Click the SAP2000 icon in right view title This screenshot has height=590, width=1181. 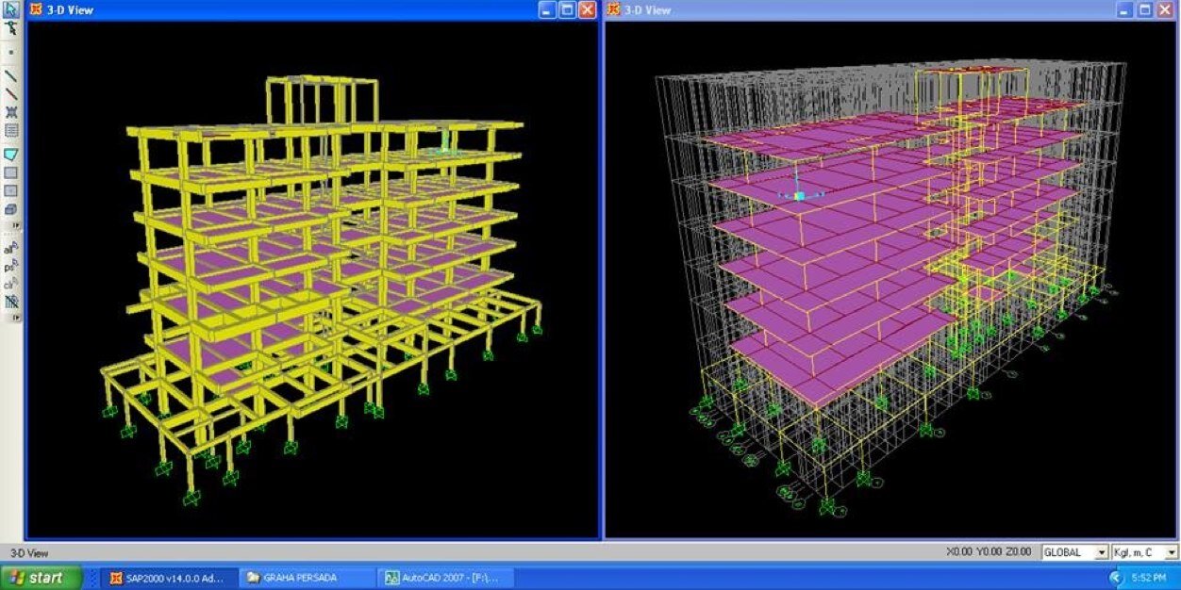click(x=613, y=9)
